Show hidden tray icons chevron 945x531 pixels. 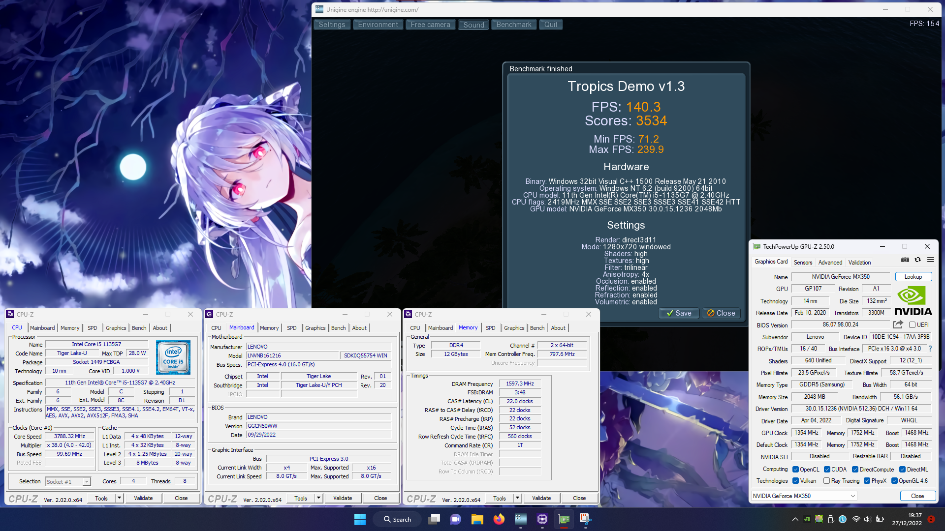point(795,519)
